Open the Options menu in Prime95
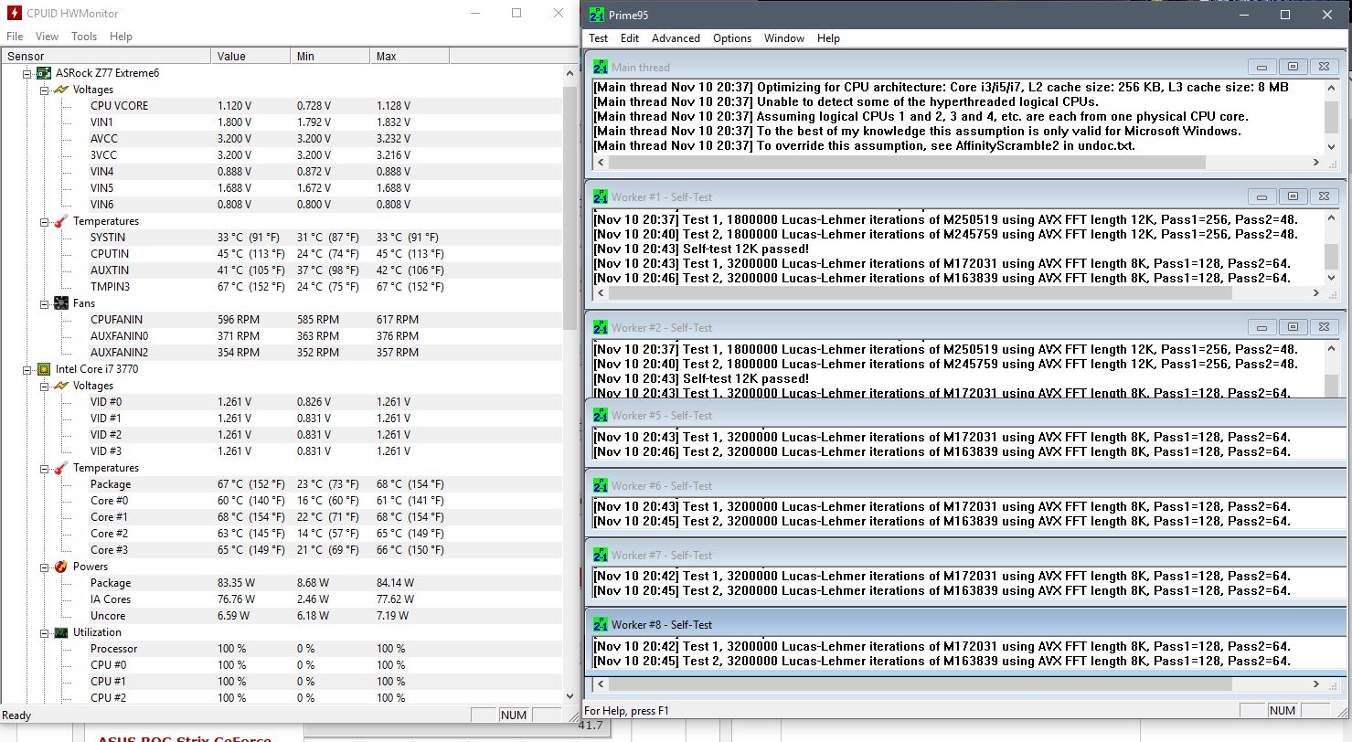The width and height of the screenshot is (1352, 742). [x=732, y=38]
